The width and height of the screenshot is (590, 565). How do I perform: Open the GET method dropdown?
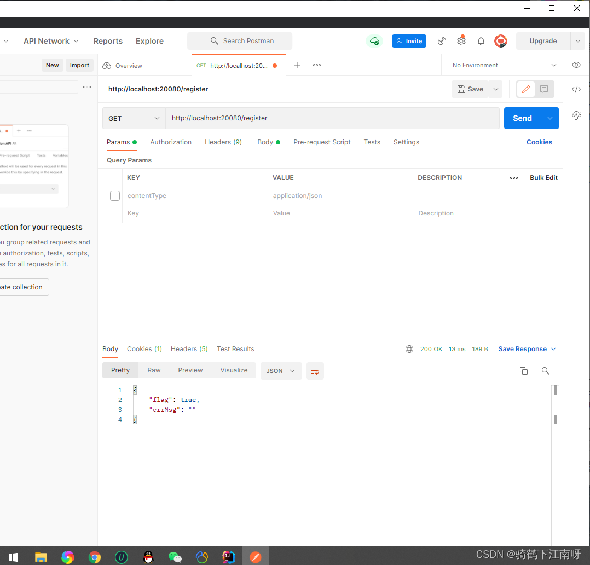tap(134, 118)
